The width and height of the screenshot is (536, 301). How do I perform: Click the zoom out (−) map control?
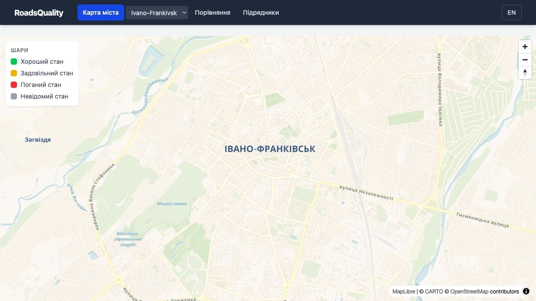pos(525,59)
